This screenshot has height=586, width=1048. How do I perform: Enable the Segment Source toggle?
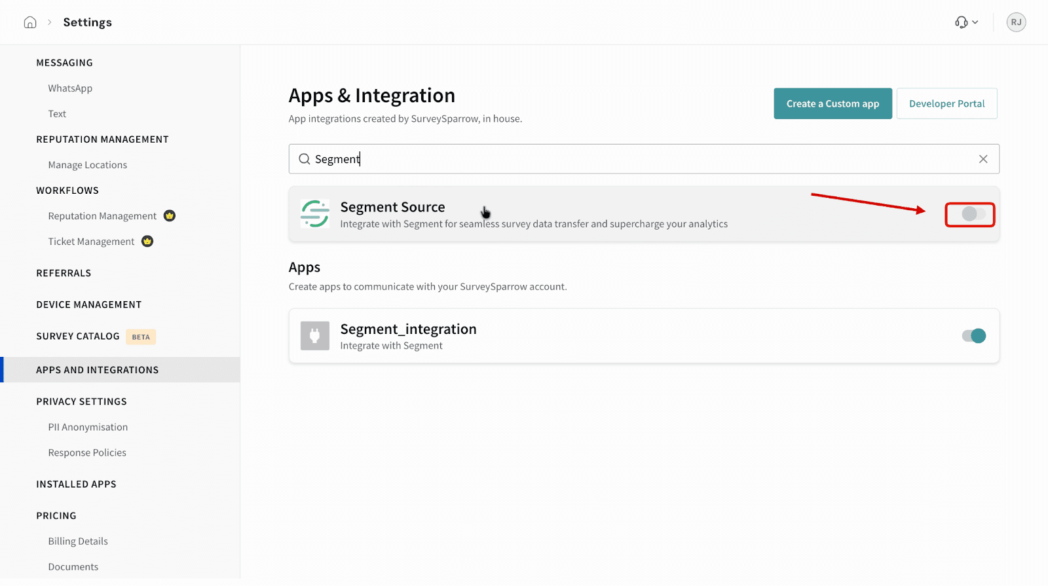[x=973, y=214]
